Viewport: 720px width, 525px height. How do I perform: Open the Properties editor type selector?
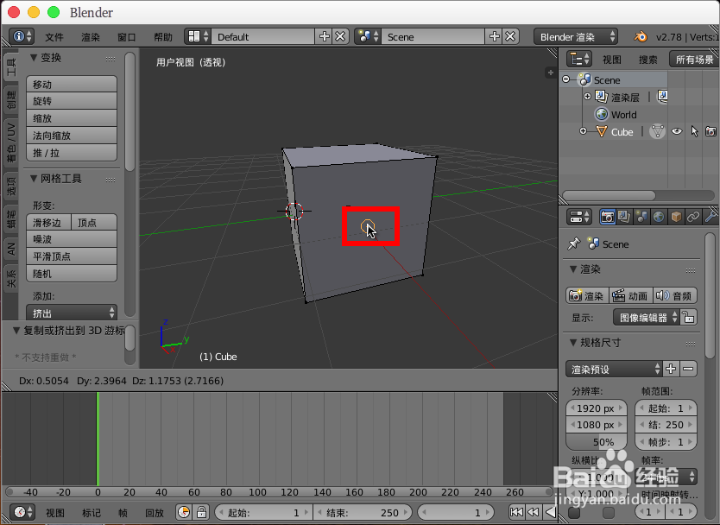579,217
